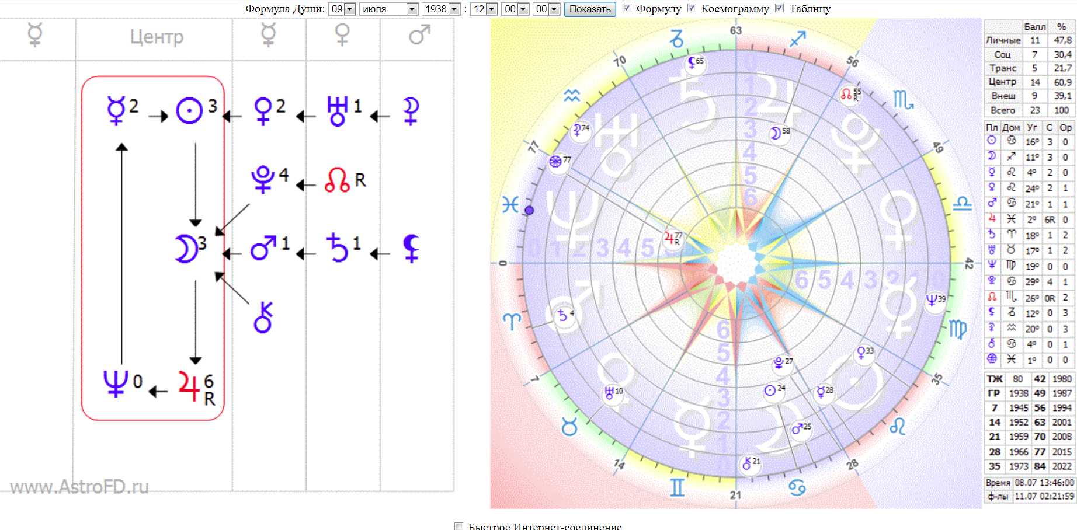Select the Sagittarius arrow on the cosmogram rim
This screenshot has height=530, width=1077.
pyautogui.click(x=798, y=39)
